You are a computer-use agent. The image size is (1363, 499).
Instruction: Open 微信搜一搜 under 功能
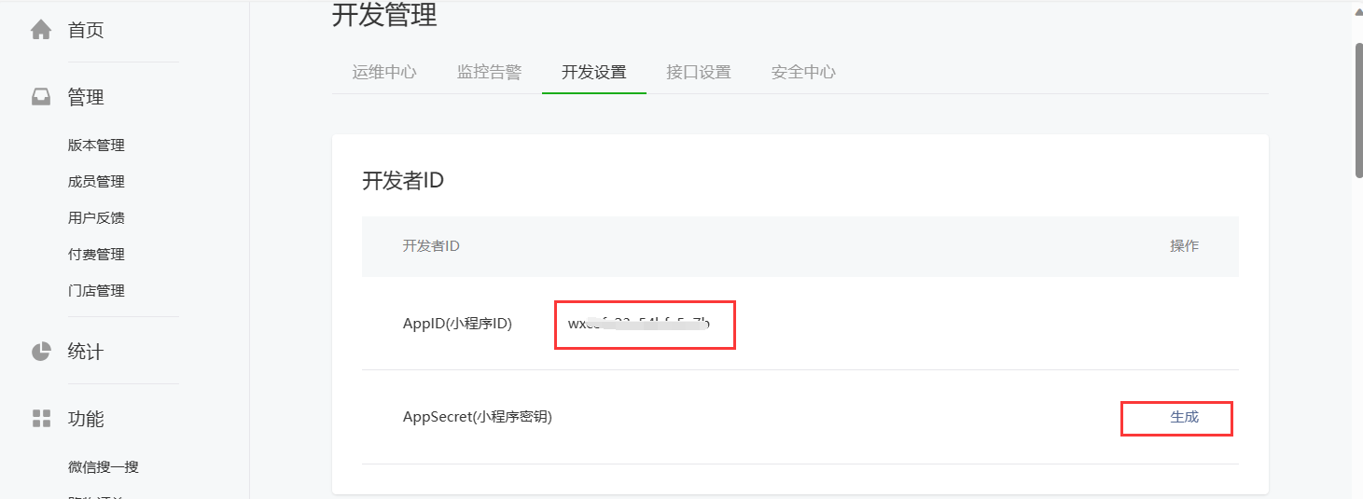pyautogui.click(x=104, y=467)
